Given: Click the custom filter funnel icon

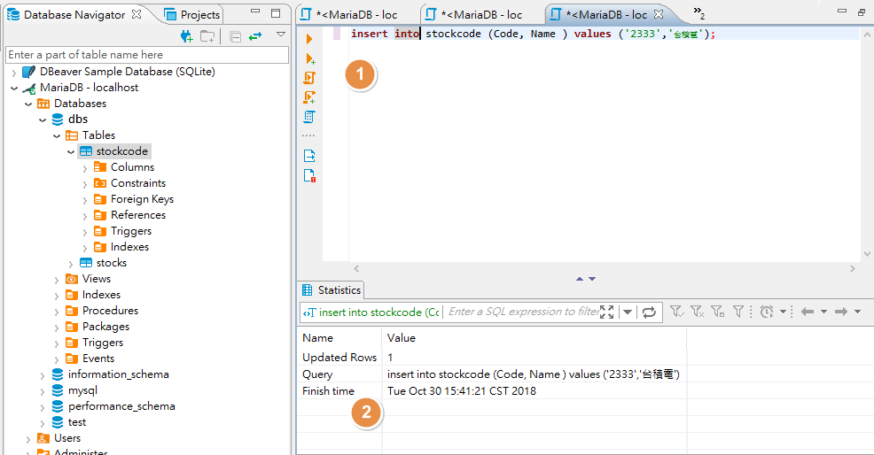Looking at the screenshot, I should [x=738, y=312].
